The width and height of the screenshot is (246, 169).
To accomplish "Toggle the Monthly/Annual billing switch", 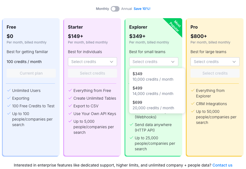I will click(115, 9).
